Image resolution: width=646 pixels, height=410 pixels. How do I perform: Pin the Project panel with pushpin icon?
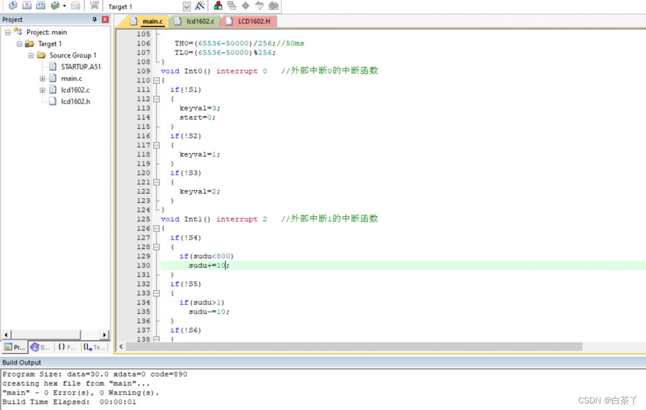pyautogui.click(x=95, y=20)
